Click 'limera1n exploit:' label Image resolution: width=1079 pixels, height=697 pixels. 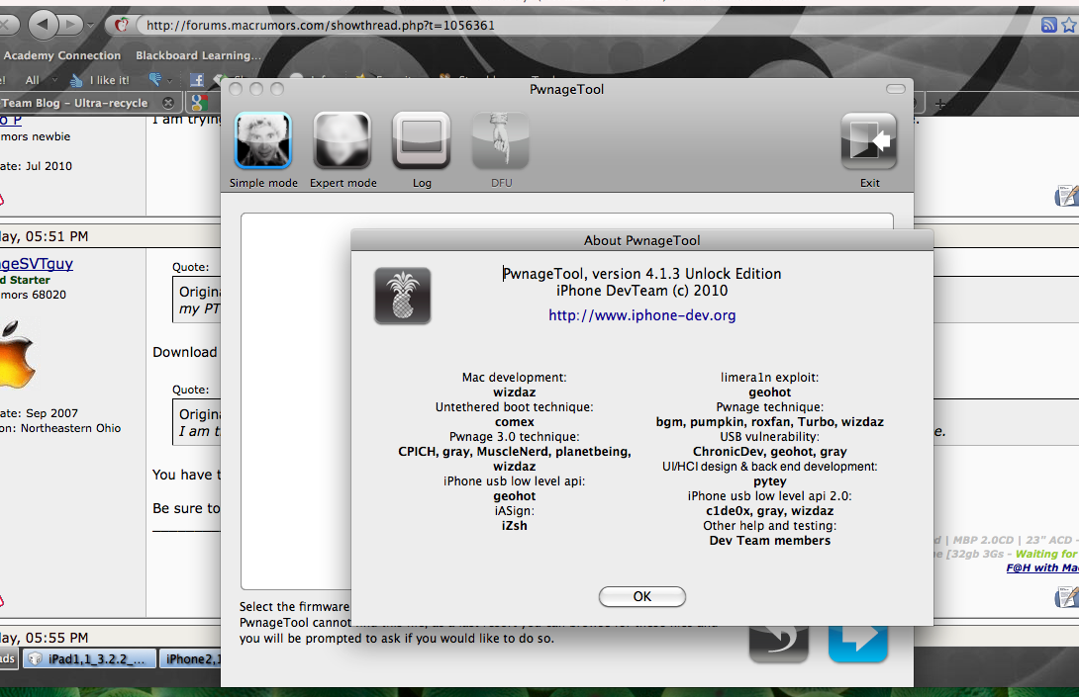pos(769,378)
